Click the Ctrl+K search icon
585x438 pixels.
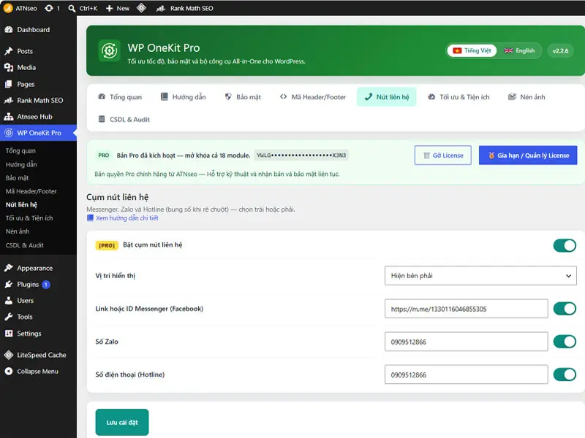tap(72, 8)
